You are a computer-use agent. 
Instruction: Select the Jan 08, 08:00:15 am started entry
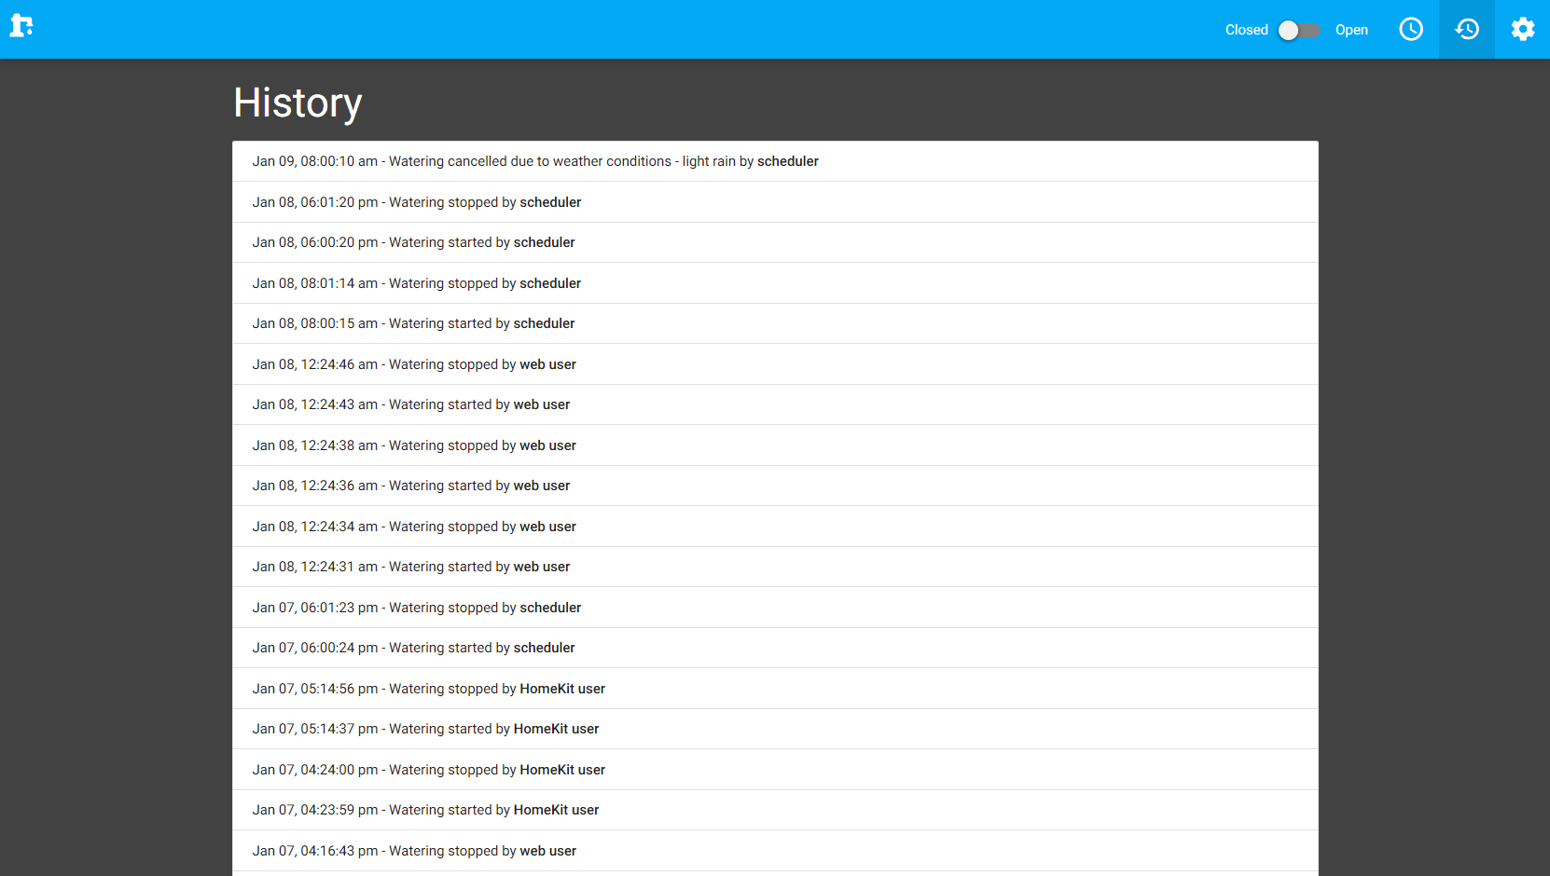775,323
